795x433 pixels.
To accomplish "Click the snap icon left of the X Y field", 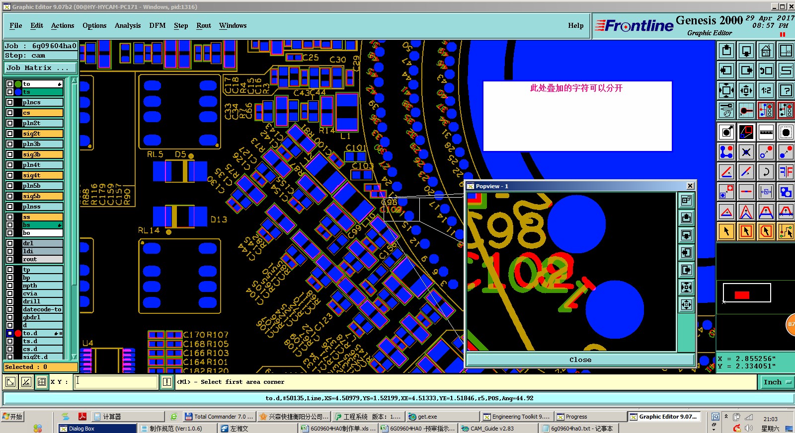I will [10, 382].
